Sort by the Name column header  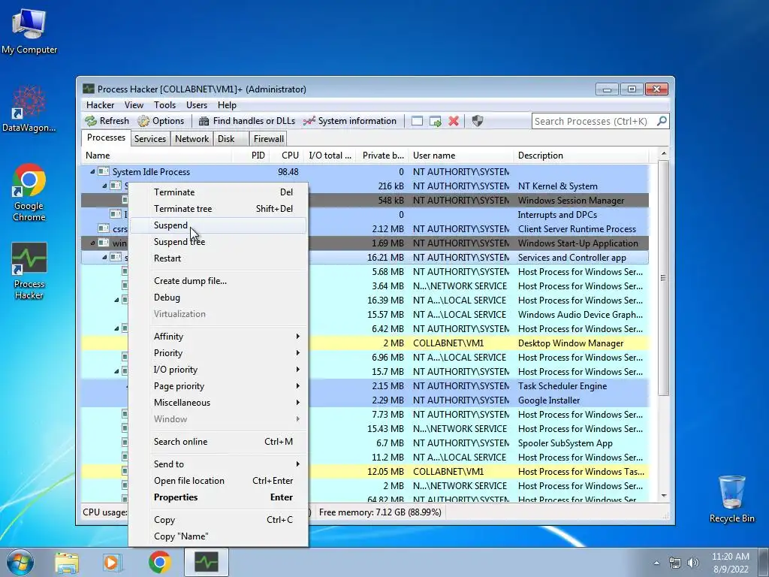coord(156,156)
